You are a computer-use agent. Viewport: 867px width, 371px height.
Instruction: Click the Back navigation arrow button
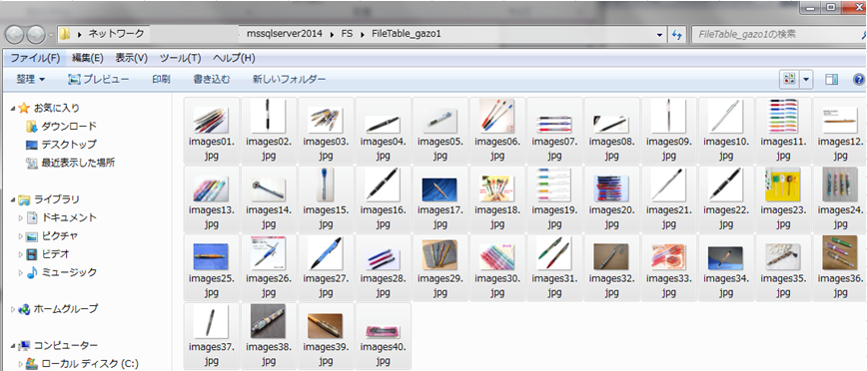pos(15,35)
